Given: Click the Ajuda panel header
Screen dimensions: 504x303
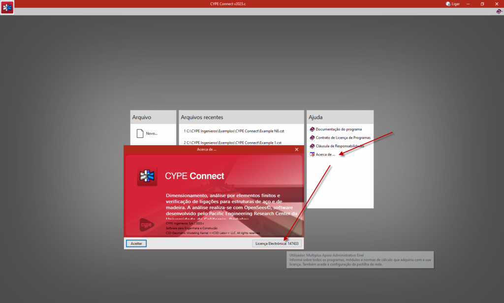Looking at the screenshot, I should (340, 117).
